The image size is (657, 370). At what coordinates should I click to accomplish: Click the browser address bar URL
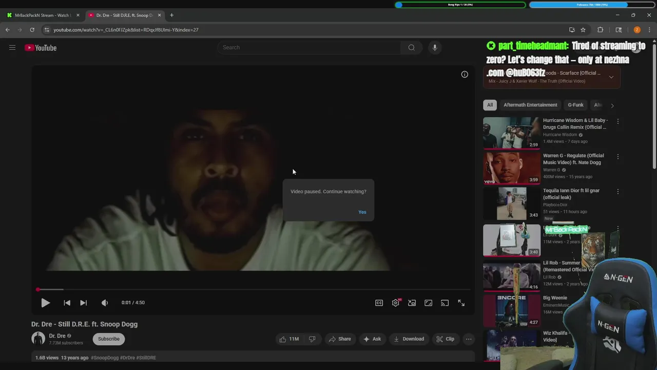point(126,30)
